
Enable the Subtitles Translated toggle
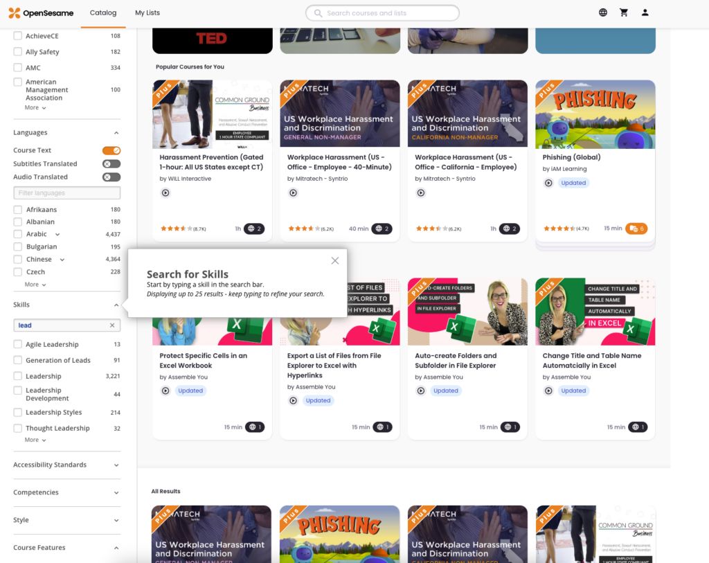(x=111, y=164)
